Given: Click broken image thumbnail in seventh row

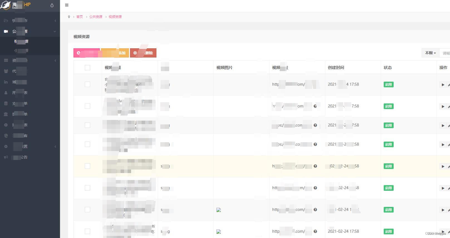Looking at the screenshot, I should pos(218,210).
